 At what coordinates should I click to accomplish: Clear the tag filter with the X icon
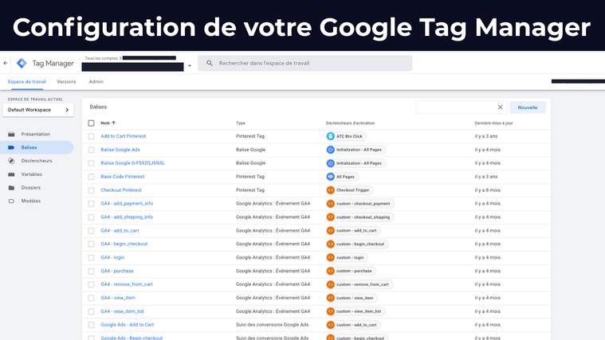(501, 107)
